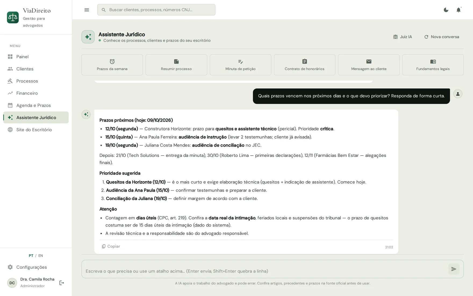Click the ViaDireito scales logo

click(13, 17)
